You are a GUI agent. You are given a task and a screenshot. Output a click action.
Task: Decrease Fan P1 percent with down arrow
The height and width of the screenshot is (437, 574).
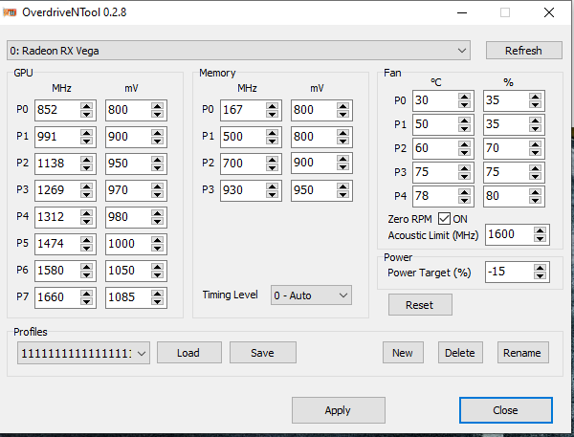point(535,128)
